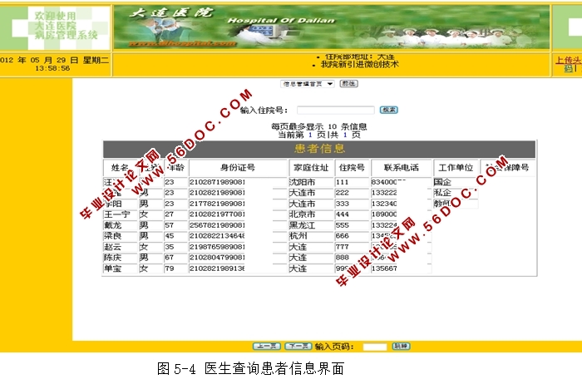Click the work unit cell 国企

pos(442,182)
